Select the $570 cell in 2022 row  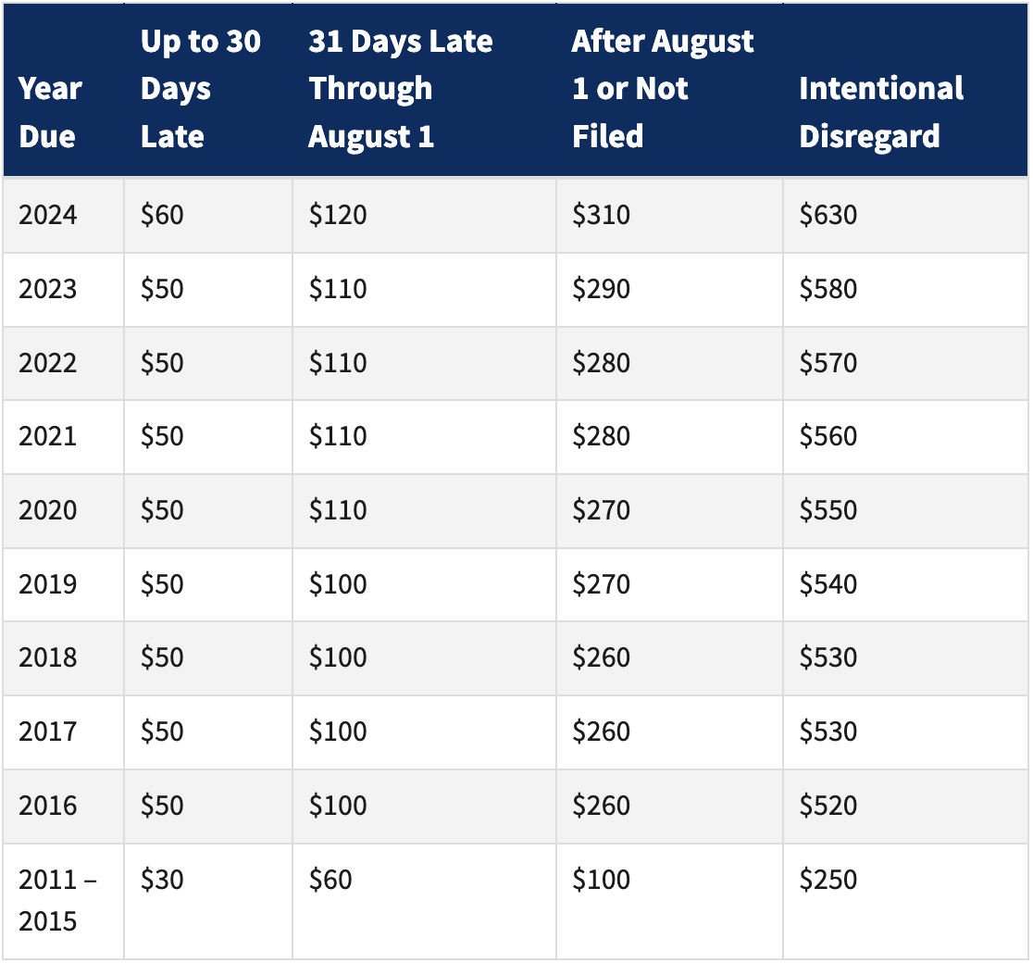tap(828, 362)
